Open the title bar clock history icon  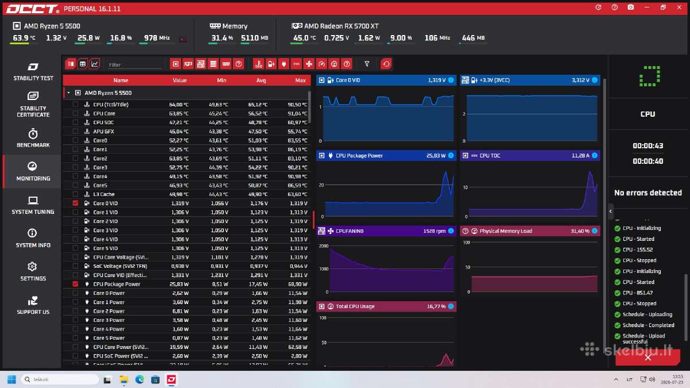599,7
